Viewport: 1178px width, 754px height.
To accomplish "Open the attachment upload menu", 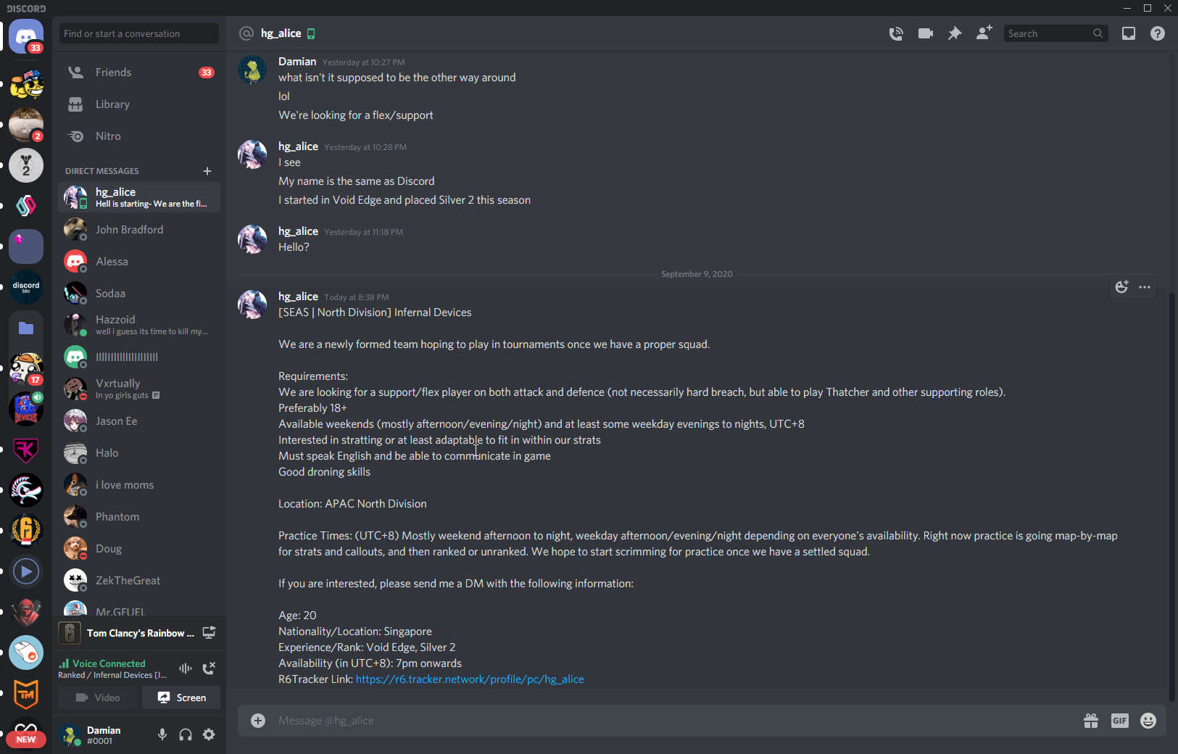I will [258, 721].
